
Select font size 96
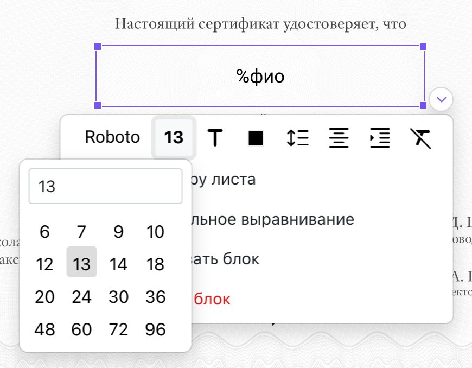155,329
